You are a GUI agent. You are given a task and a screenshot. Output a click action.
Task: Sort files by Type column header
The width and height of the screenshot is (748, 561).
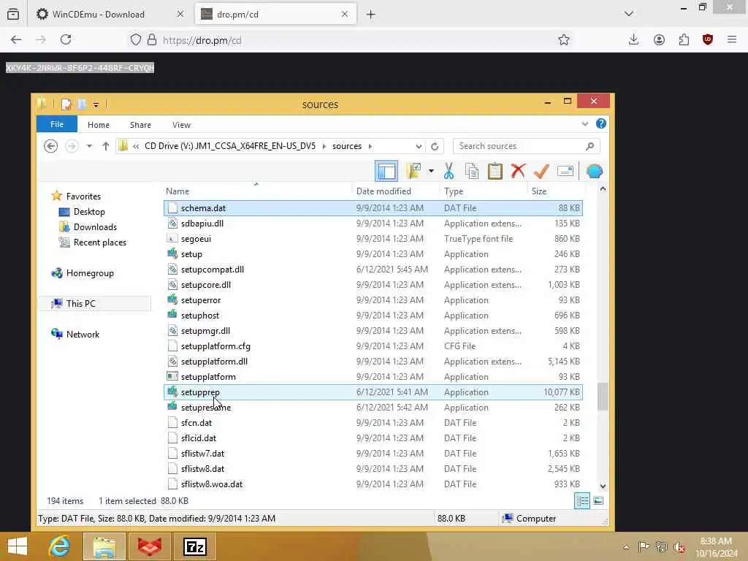484,191
